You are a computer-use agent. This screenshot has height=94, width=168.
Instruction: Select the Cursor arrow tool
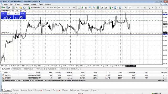click(x=126, y=8)
